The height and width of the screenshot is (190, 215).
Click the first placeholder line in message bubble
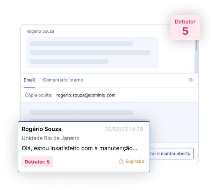point(81,44)
